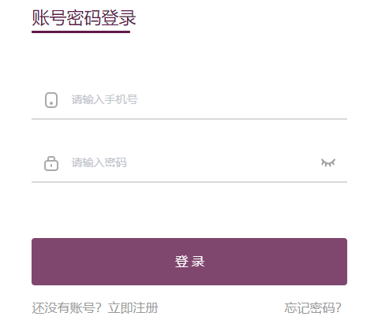Focus the 请输入手机号 input field
This screenshot has height=320, width=378.
coord(189,100)
